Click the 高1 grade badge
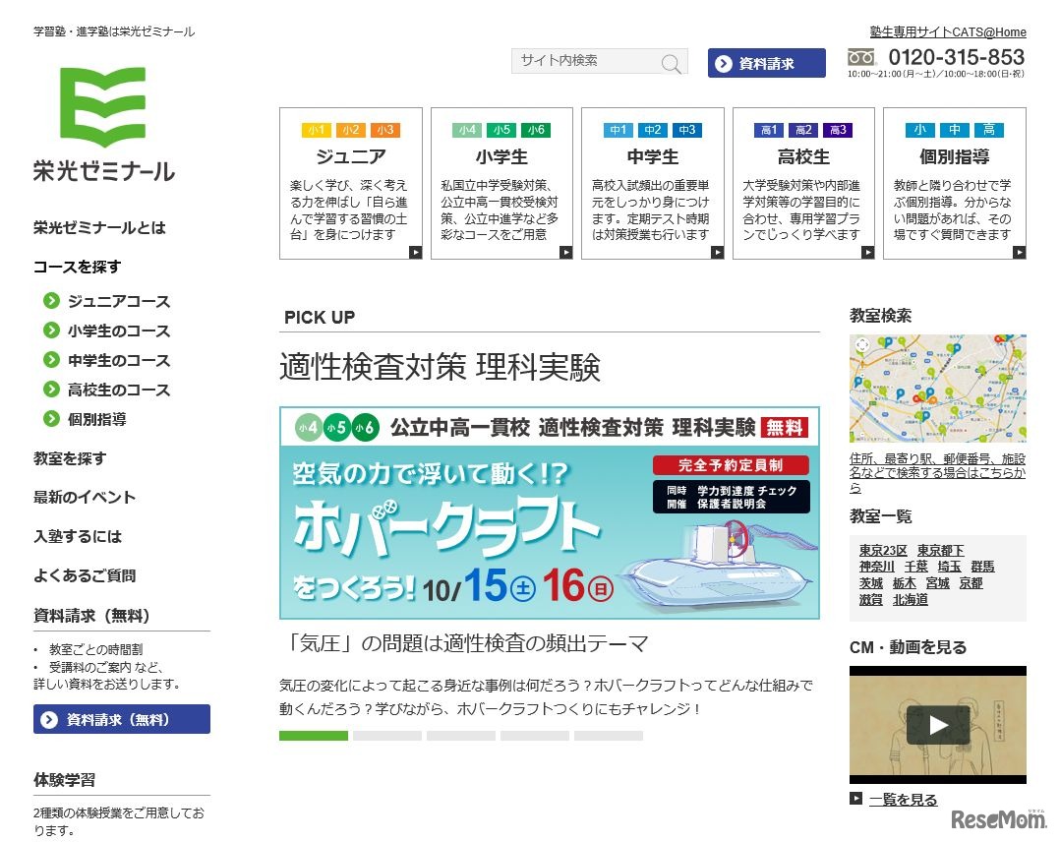This screenshot has height=842, width=1060. tap(769, 130)
